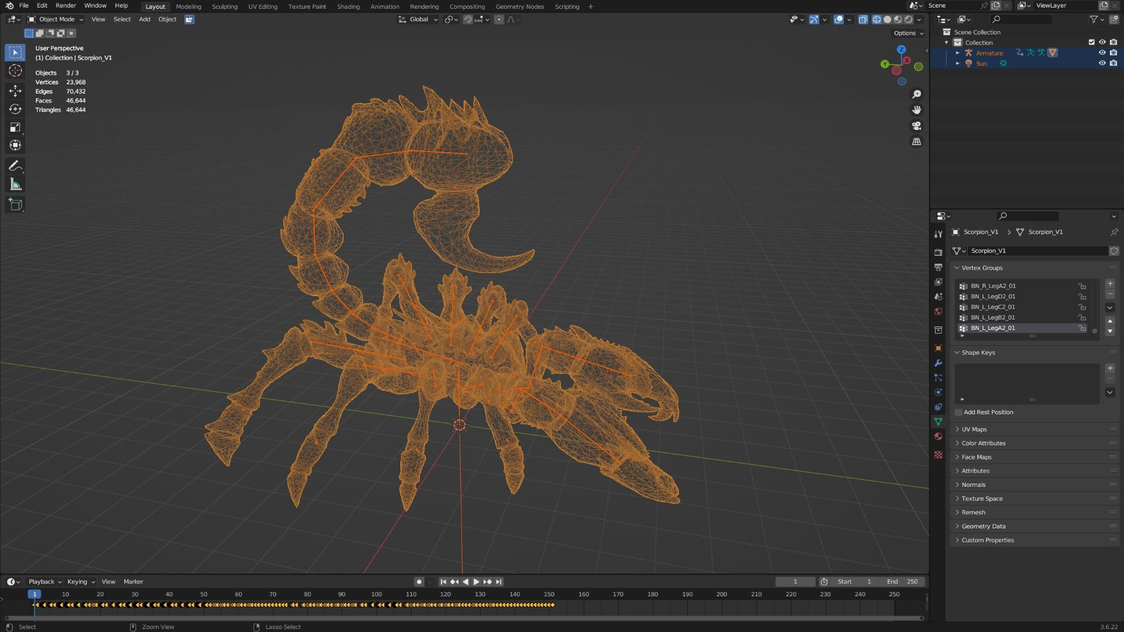Open the Keying popover in timeline
Image resolution: width=1124 pixels, height=632 pixels.
(81, 582)
